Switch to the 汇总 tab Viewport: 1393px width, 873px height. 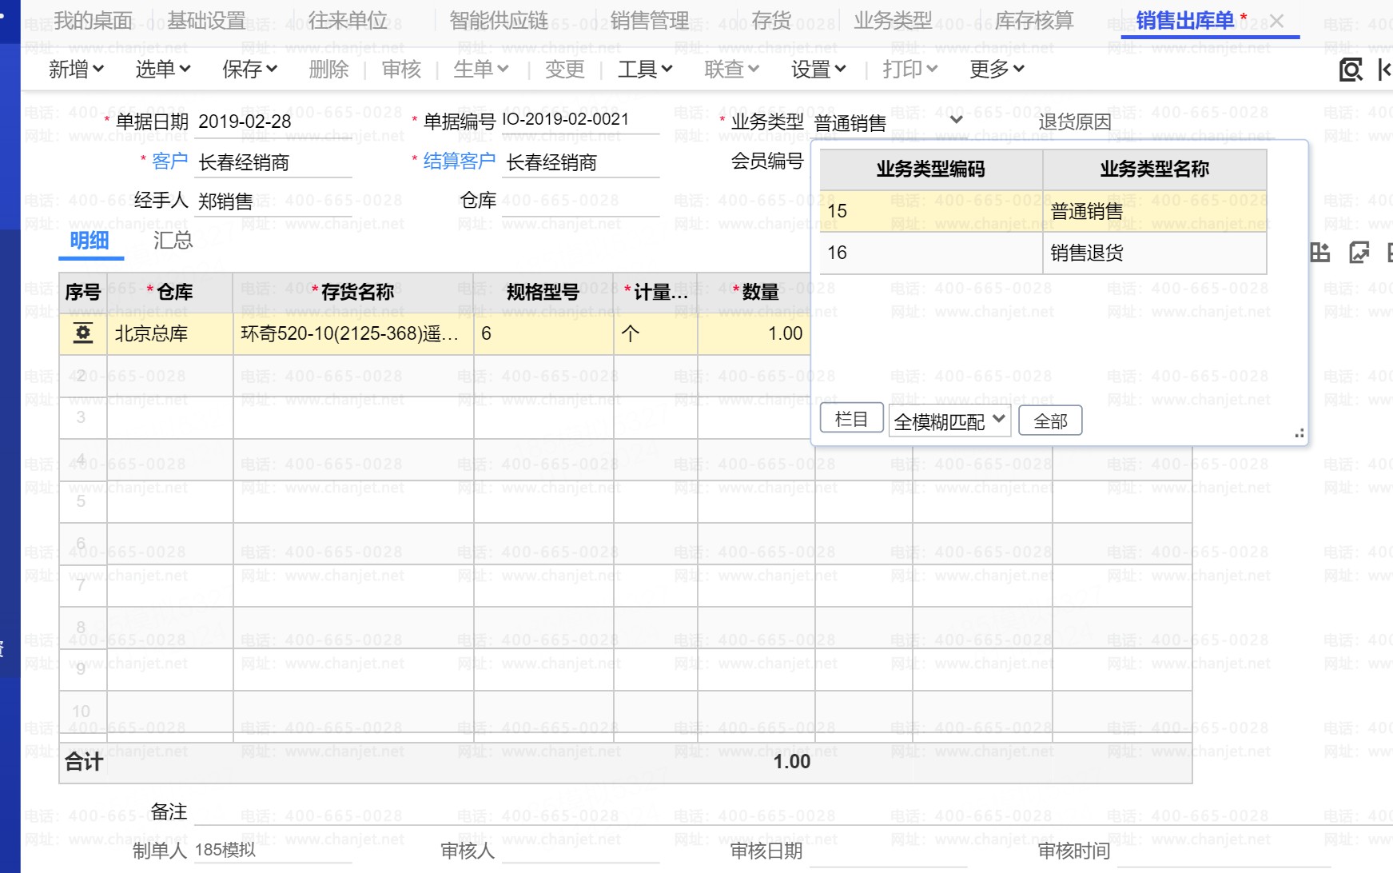tap(173, 241)
